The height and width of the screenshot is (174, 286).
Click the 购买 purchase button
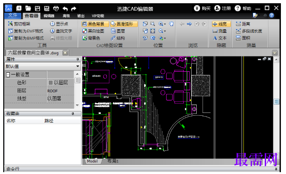click(202, 8)
